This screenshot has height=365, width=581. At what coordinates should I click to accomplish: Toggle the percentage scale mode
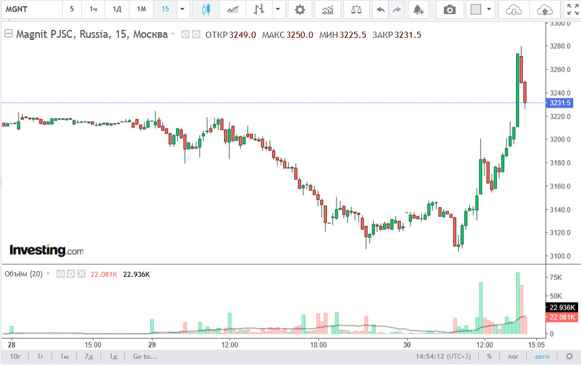coord(489,357)
